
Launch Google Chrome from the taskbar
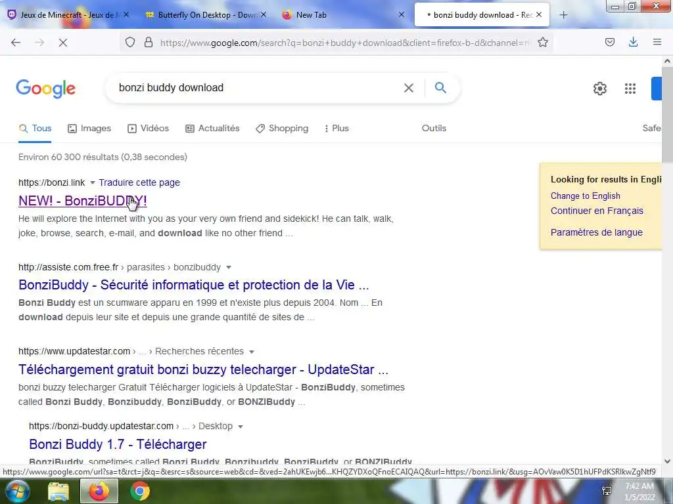click(140, 491)
